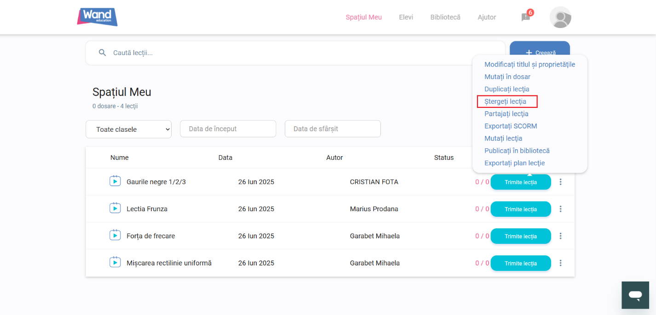Image resolution: width=656 pixels, height=315 pixels.
Task: Open the chat support widget icon
Action: click(635, 295)
